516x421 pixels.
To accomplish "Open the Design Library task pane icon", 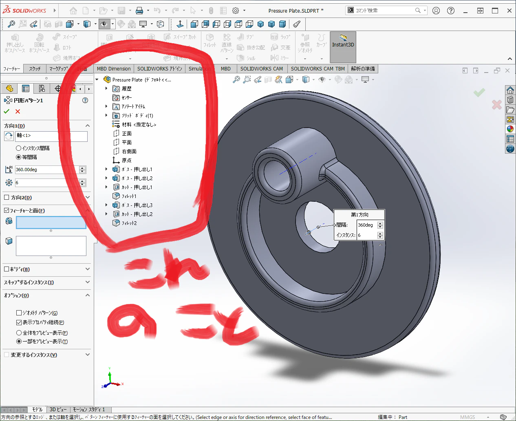I will pos(510,100).
